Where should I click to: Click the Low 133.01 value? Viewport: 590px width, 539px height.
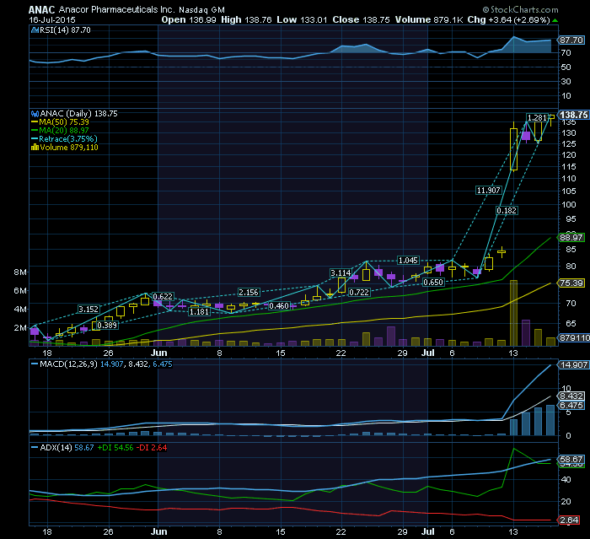pos(302,19)
